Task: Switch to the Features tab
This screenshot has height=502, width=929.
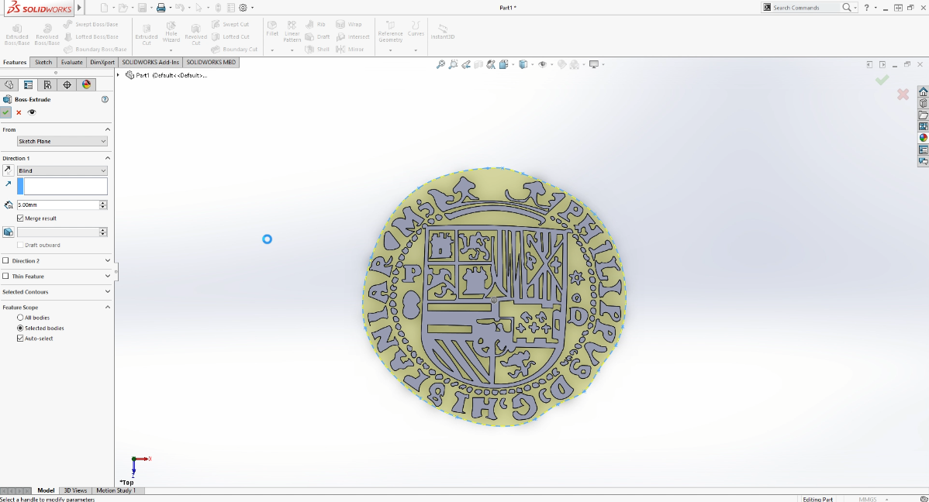Action: [15, 62]
